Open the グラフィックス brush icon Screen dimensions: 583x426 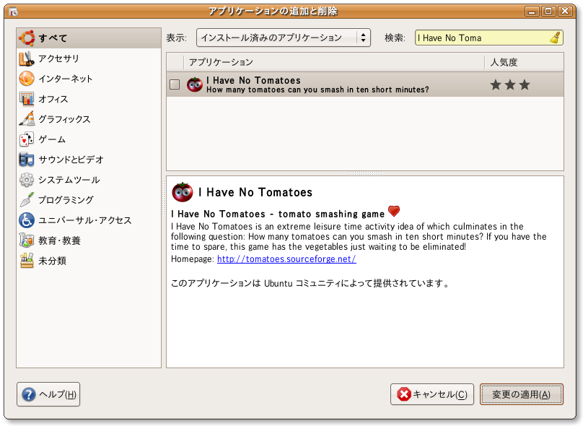point(27,119)
